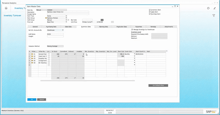Click the Moving Average valuation method field

click(55, 46)
